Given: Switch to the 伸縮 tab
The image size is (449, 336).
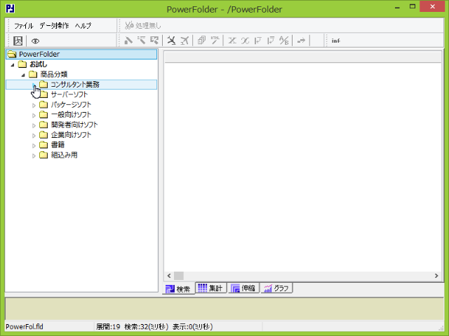Looking at the screenshot, I should [243, 288].
